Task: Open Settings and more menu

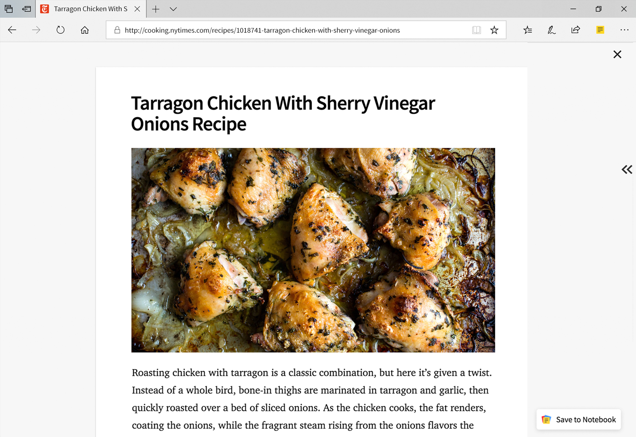Action: [x=624, y=30]
